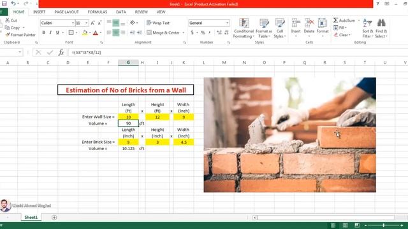The width and height of the screenshot is (408, 229).
Task: Decrease font size with the smaller A
Action: point(99,23)
